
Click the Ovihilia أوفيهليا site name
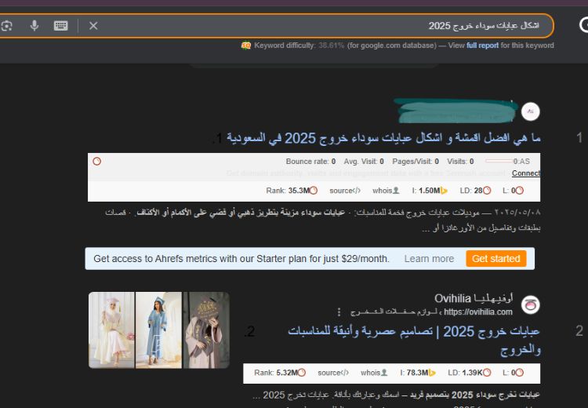point(474,298)
